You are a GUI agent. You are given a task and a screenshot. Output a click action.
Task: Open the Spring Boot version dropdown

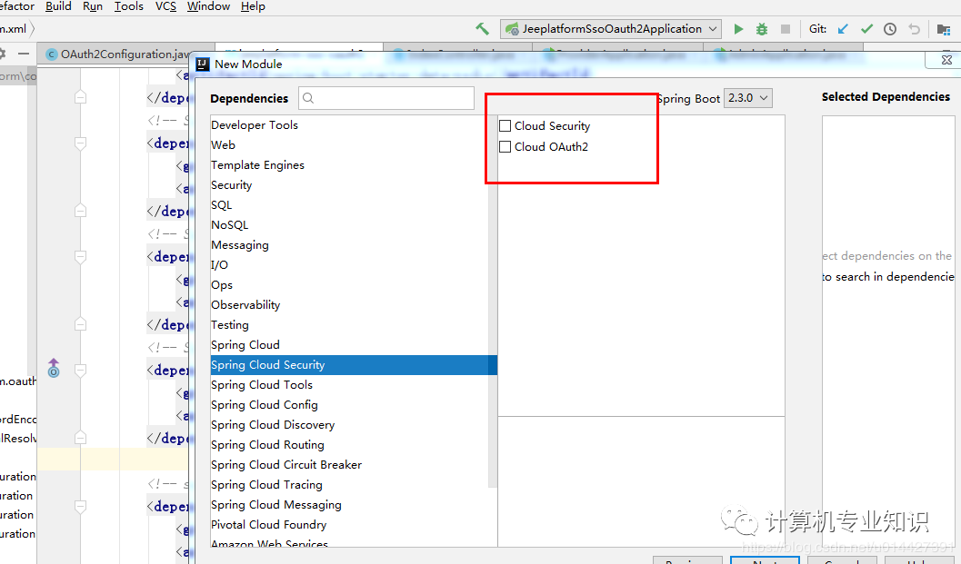pos(747,98)
